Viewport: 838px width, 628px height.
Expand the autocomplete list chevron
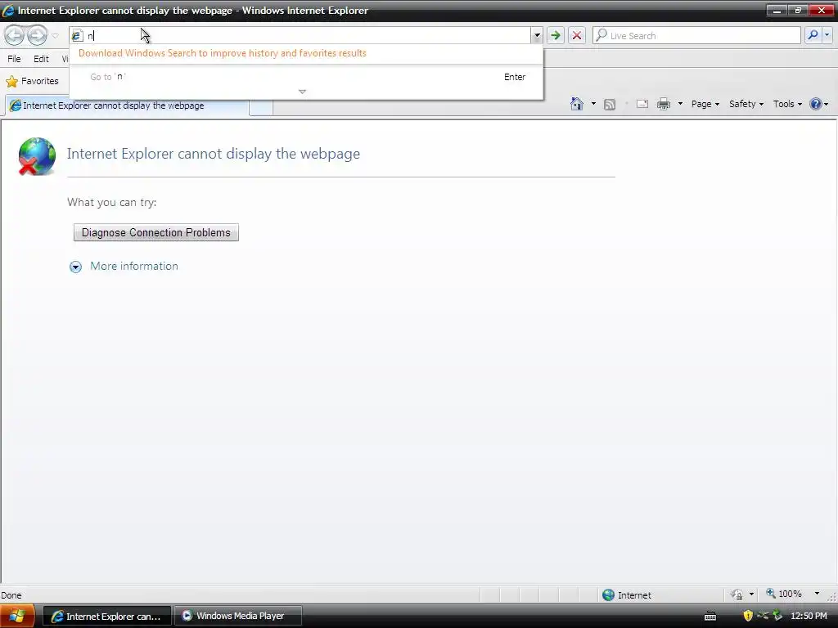302,92
